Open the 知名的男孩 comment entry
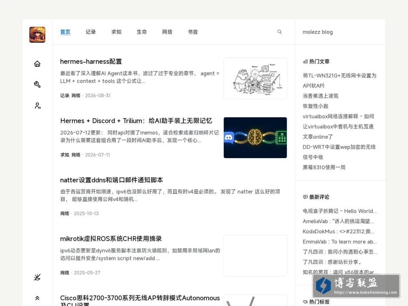The width and height of the screenshot is (408, 306). [x=340, y=272]
